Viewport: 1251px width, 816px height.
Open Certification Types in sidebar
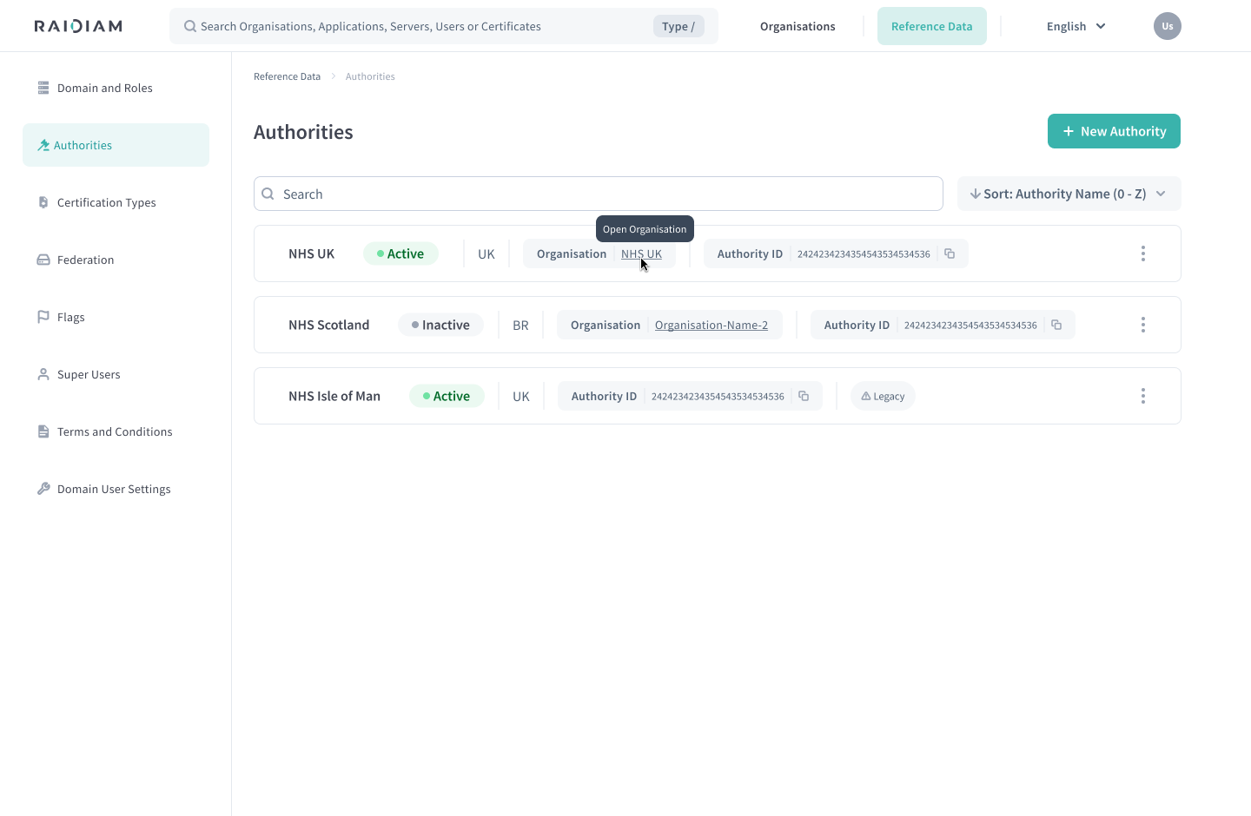click(106, 202)
